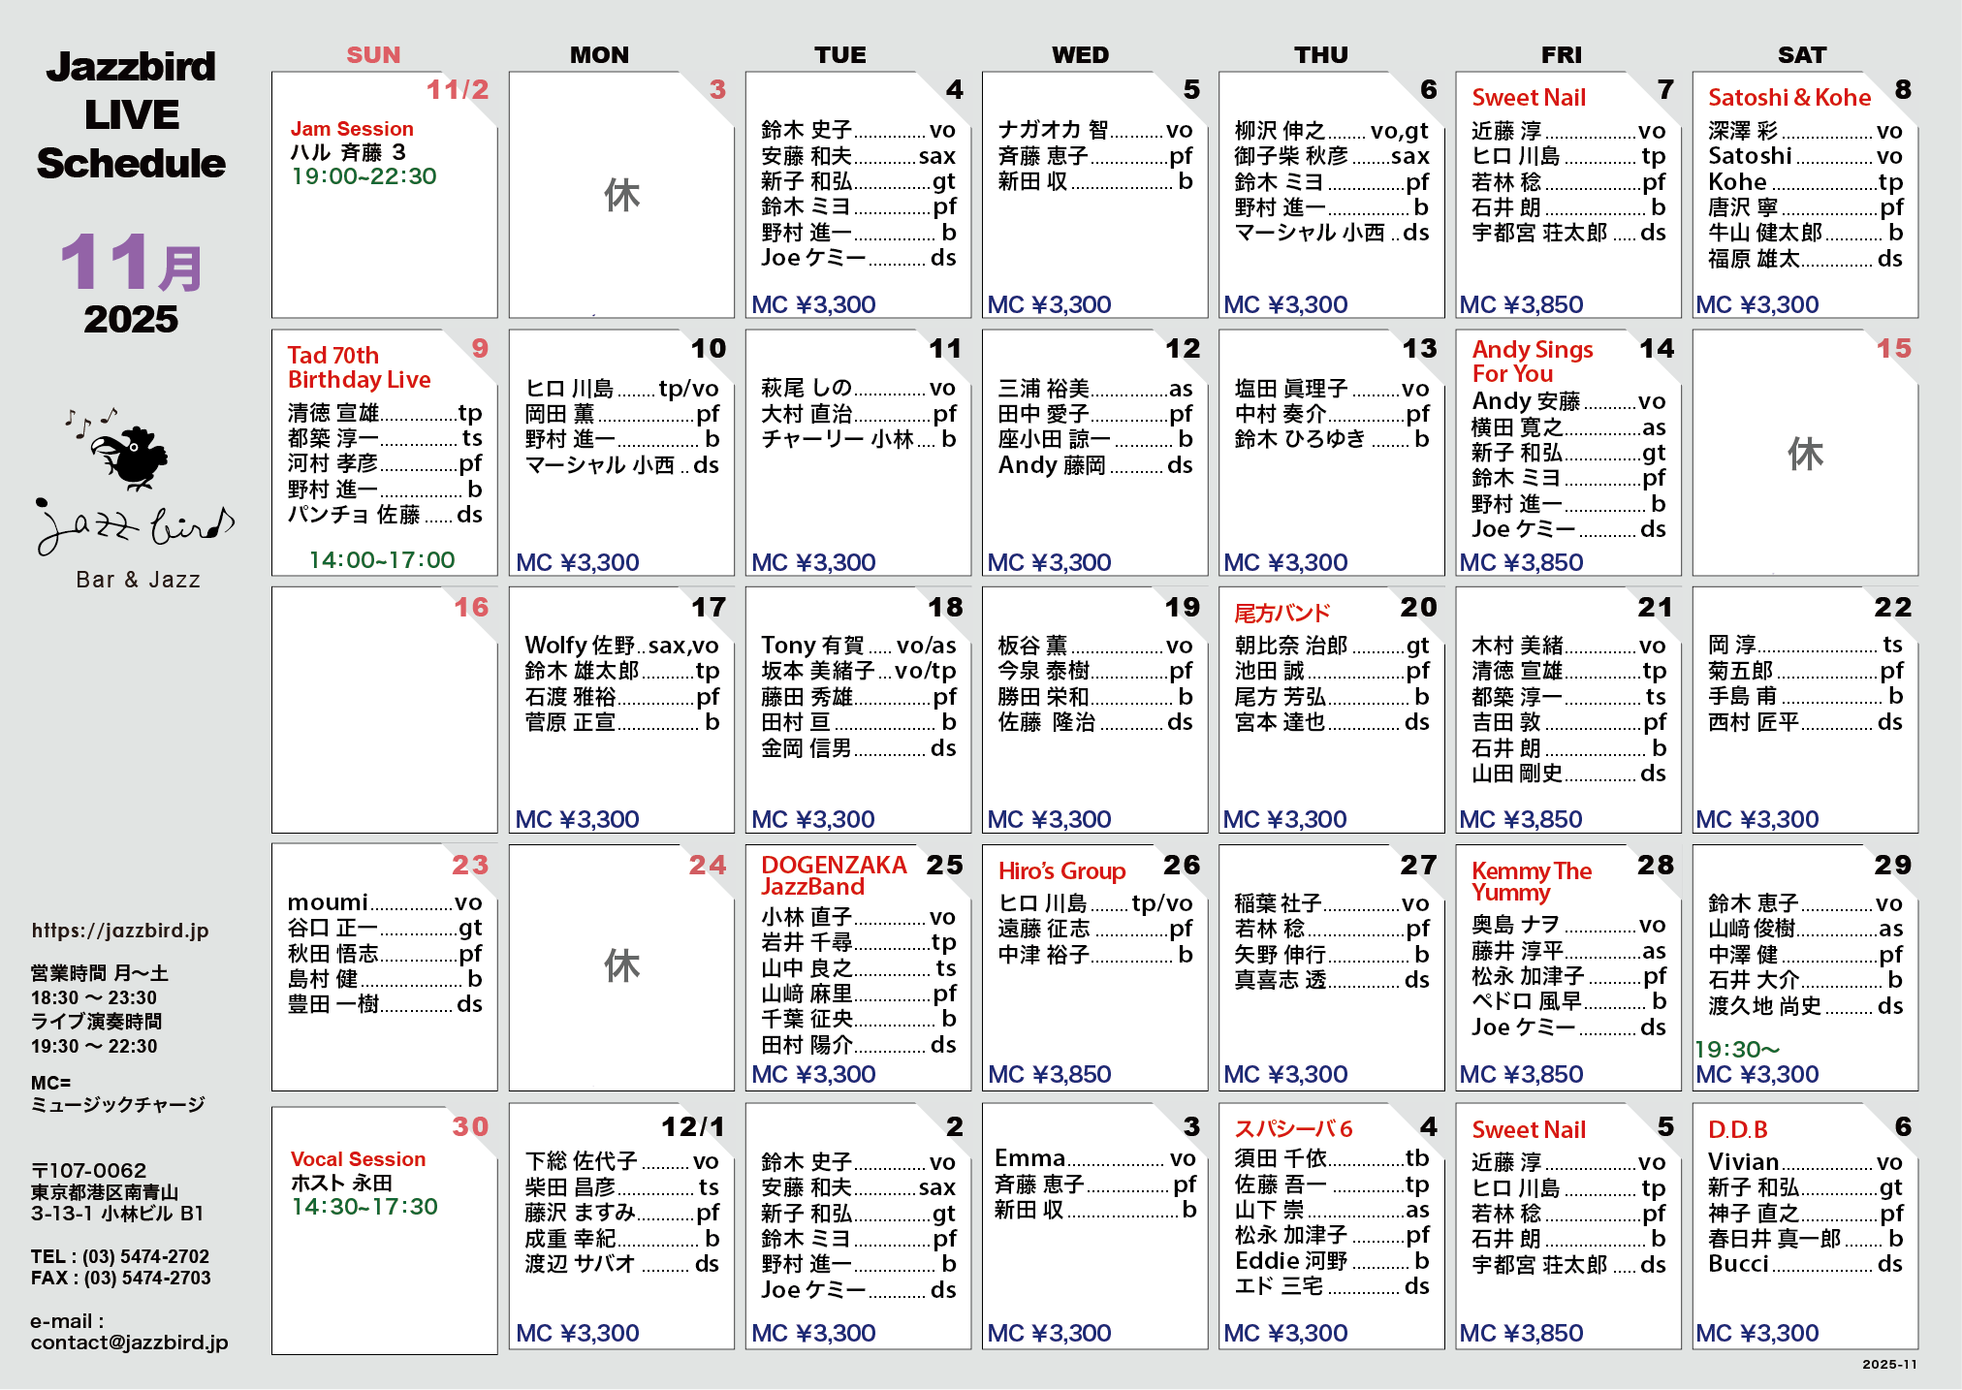Click the Kemmy The Yummy event title
This screenshot has height=1390, width=1962.
(1531, 881)
